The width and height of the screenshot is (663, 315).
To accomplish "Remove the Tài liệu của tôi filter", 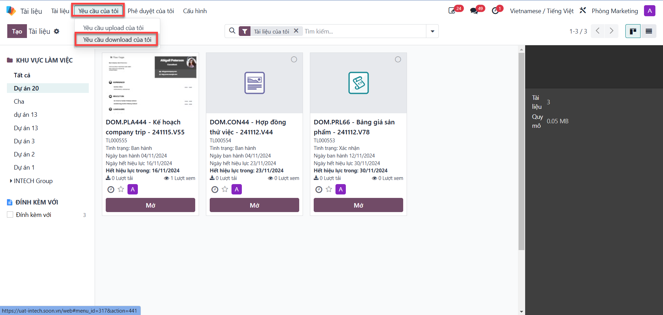I will click(296, 31).
